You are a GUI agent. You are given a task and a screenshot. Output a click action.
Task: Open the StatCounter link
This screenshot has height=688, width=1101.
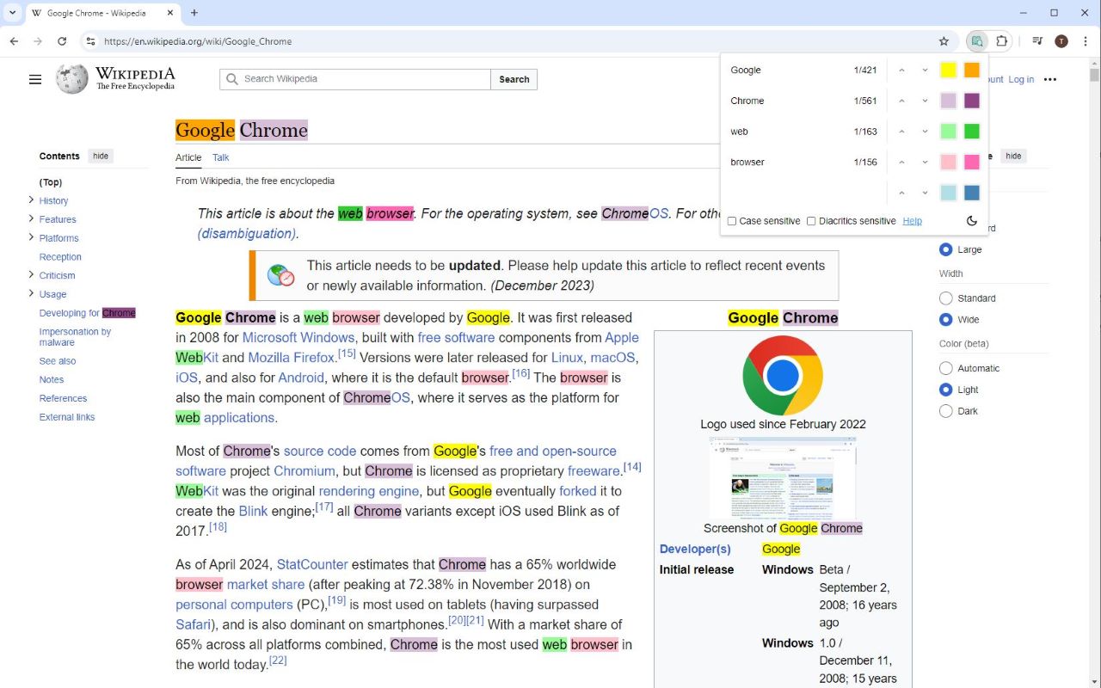(312, 565)
